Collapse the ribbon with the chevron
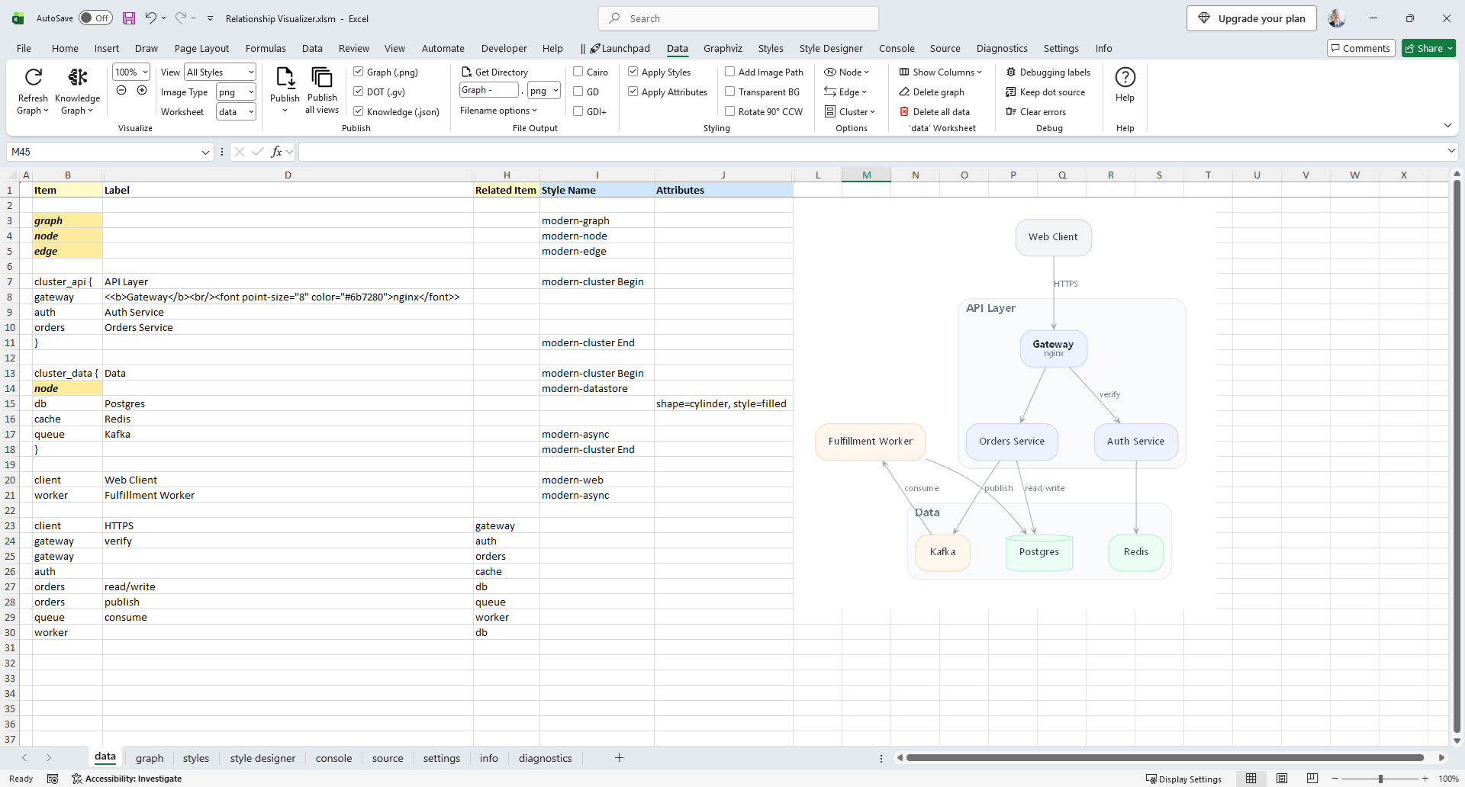 (1447, 125)
